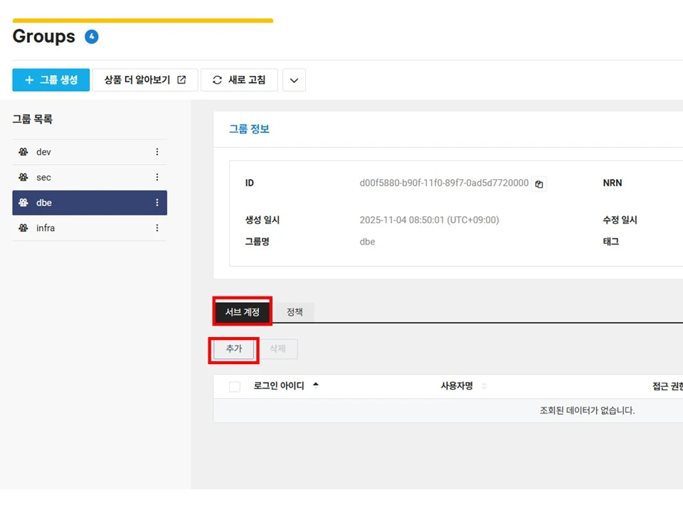
Task: Open the kebab menu for the dev group
Action: 157,151
